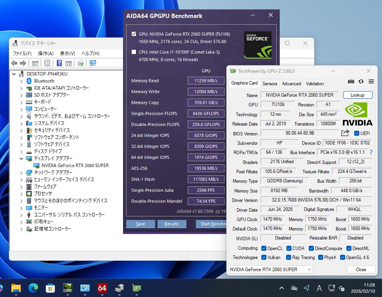Switch to the Sensors tab
The width and height of the screenshot is (382, 297).
click(270, 83)
